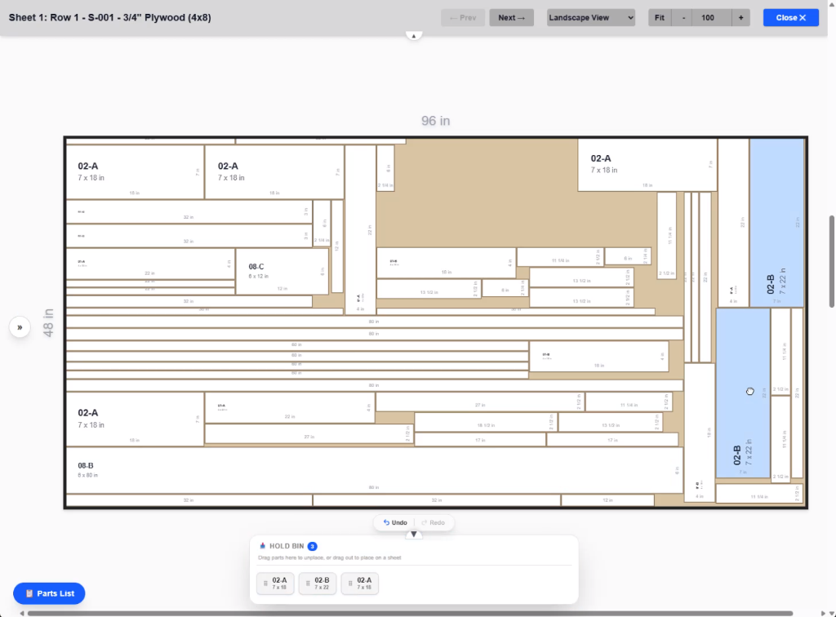Screen dimensions: 836x617
Task: Open the Landscape View dropdown
Action: [591, 18]
